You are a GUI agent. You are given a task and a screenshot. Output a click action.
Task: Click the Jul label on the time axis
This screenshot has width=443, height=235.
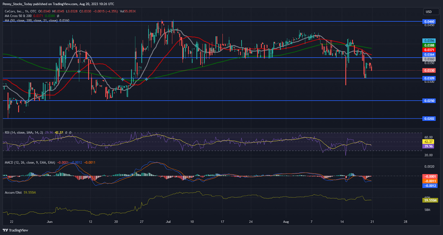click(x=168, y=222)
